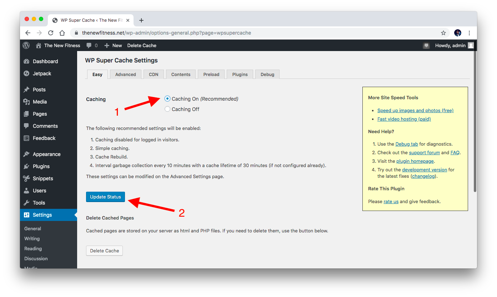Viewport: 497px width, 297px height.
Task: Click the rate us link
Action: pyautogui.click(x=391, y=201)
